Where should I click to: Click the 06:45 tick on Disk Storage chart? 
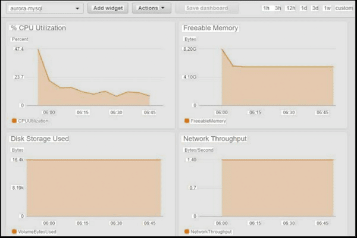click(149, 223)
